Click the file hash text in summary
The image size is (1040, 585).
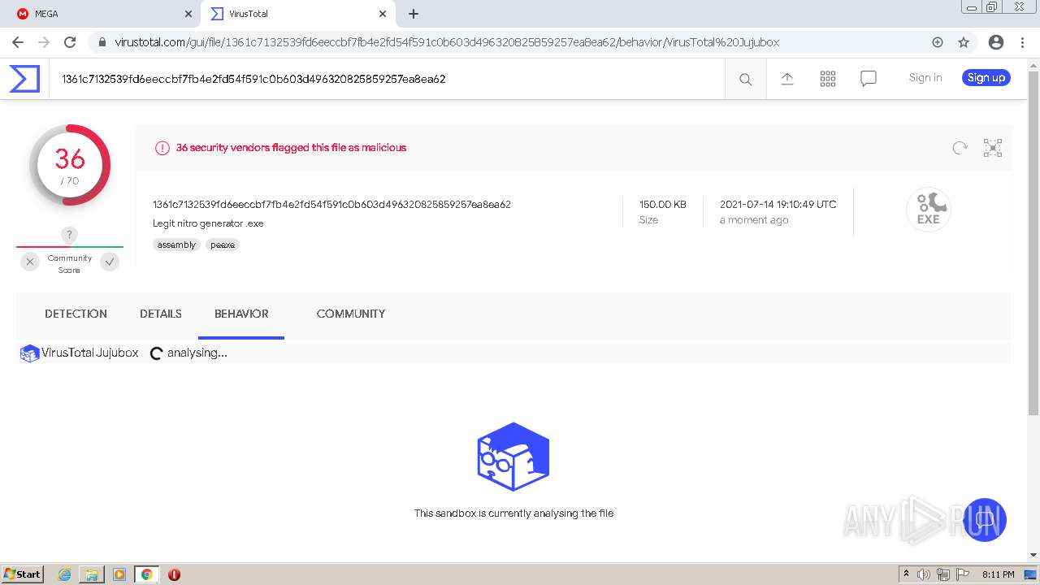(x=331, y=205)
